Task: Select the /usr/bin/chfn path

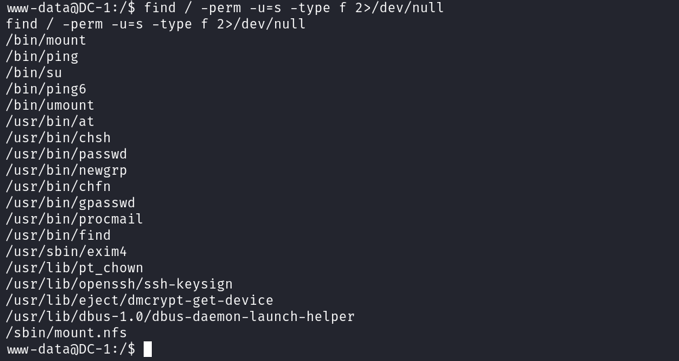Action: pyautogui.click(x=58, y=186)
